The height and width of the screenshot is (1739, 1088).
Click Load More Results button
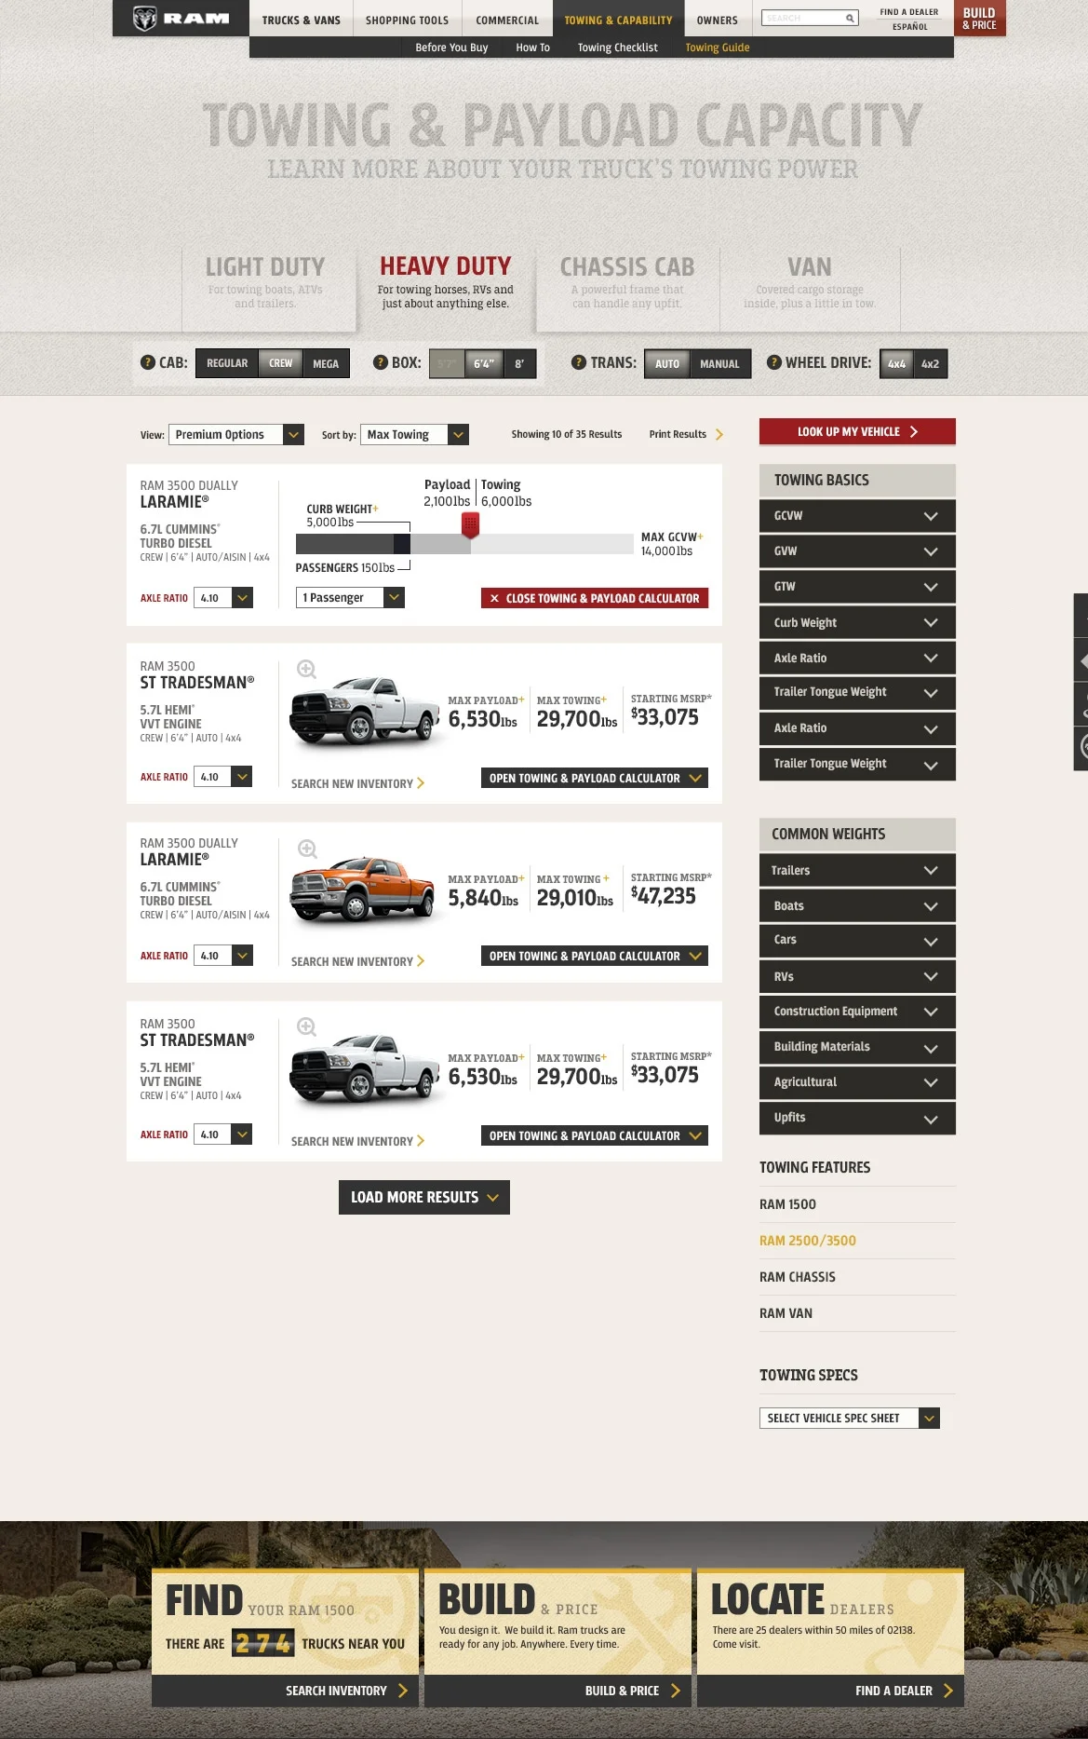424,1197
